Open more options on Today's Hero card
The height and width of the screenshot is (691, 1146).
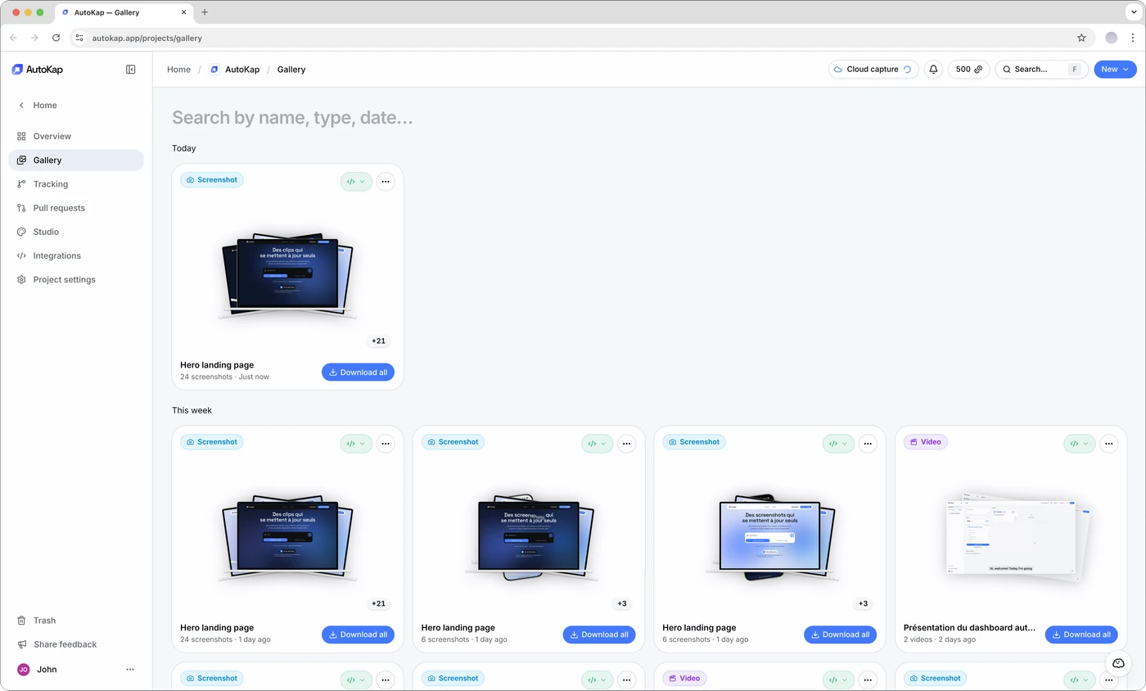coord(386,182)
